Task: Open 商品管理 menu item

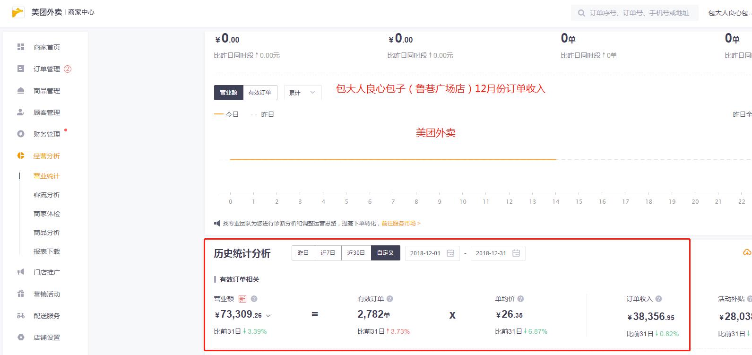Action: (46, 91)
